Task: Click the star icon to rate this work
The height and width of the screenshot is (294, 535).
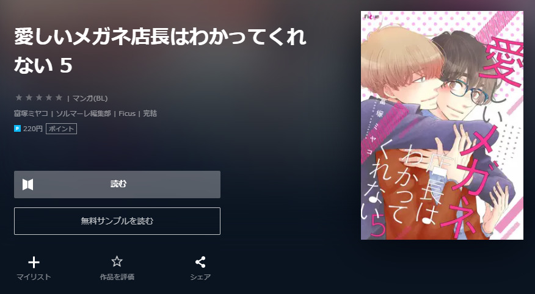Action: click(x=117, y=262)
